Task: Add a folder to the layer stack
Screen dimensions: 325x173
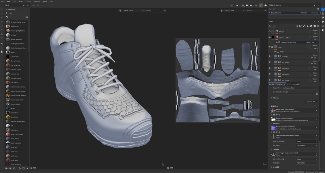Action: [315, 26]
